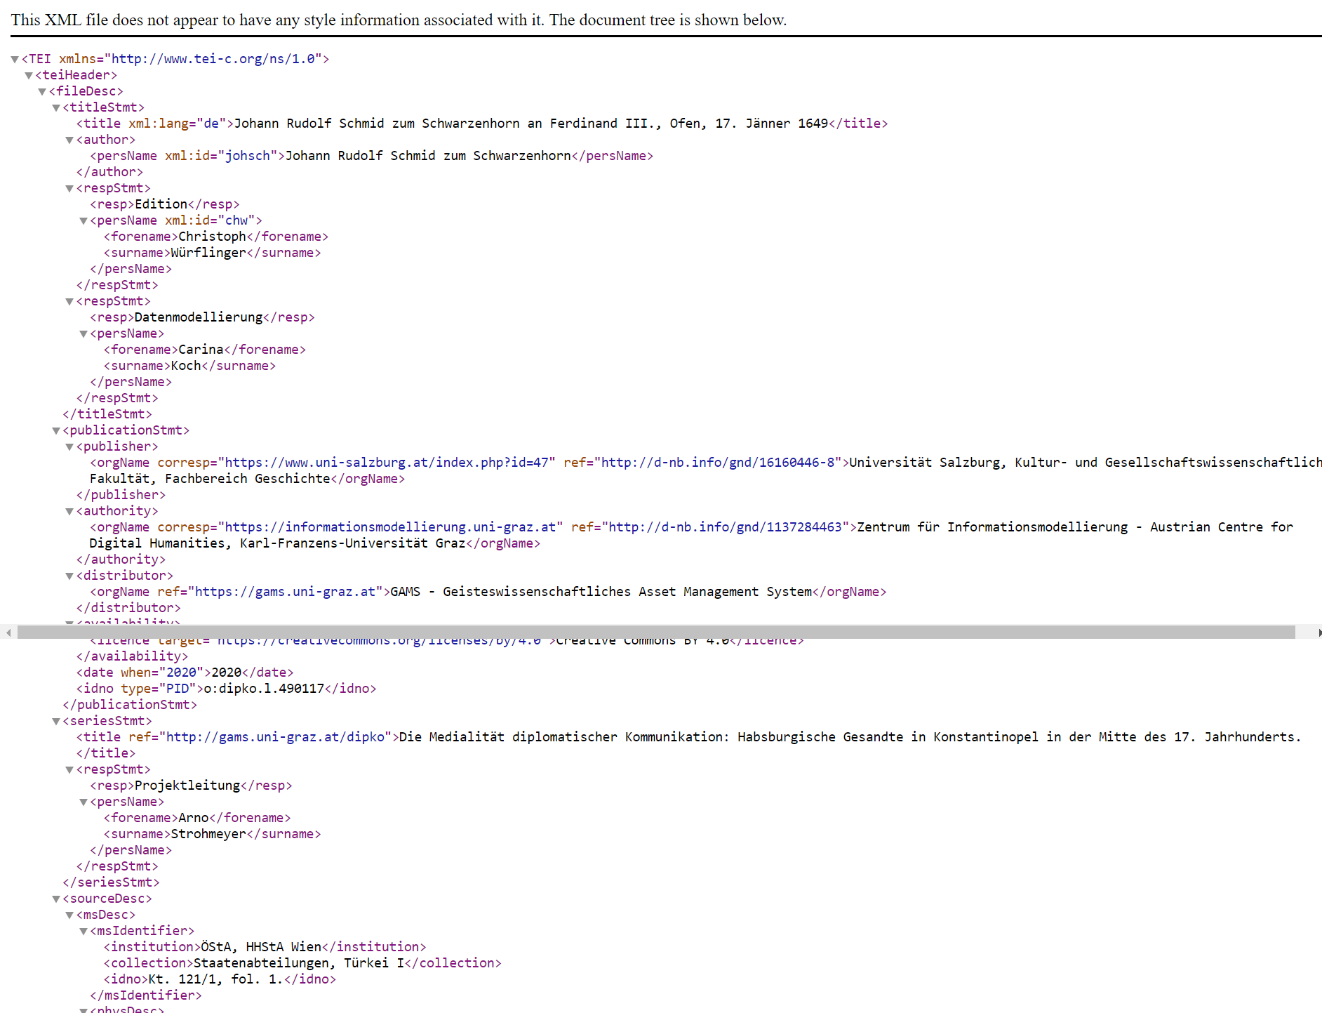
Task: Click the resp text Datenmodellierung
Action: (199, 317)
